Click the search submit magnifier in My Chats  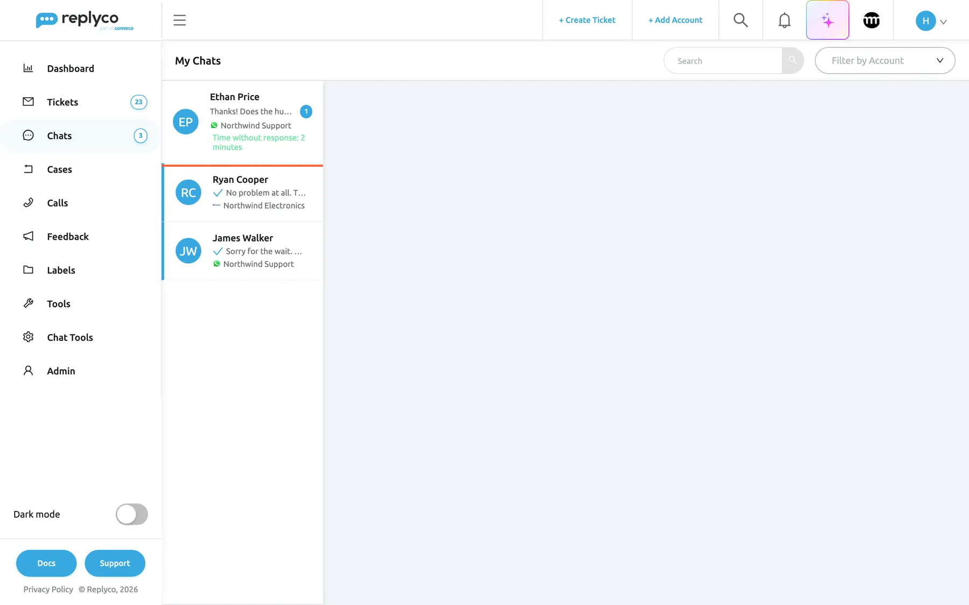792,60
